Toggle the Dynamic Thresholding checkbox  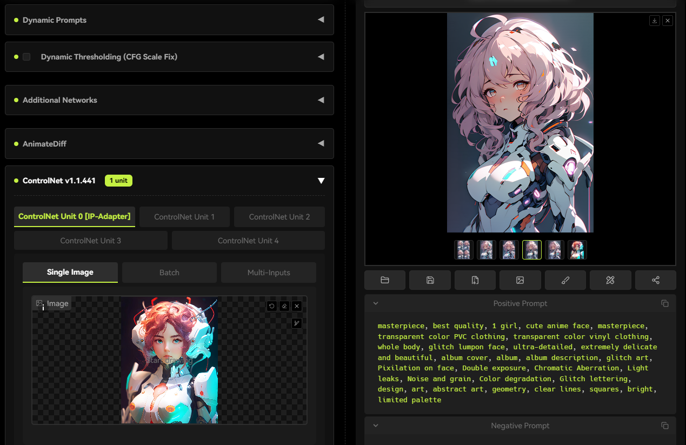[26, 57]
